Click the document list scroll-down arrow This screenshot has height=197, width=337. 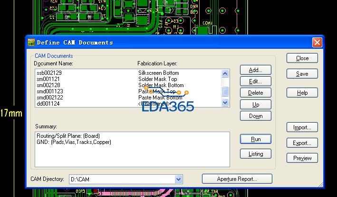(x=225, y=102)
